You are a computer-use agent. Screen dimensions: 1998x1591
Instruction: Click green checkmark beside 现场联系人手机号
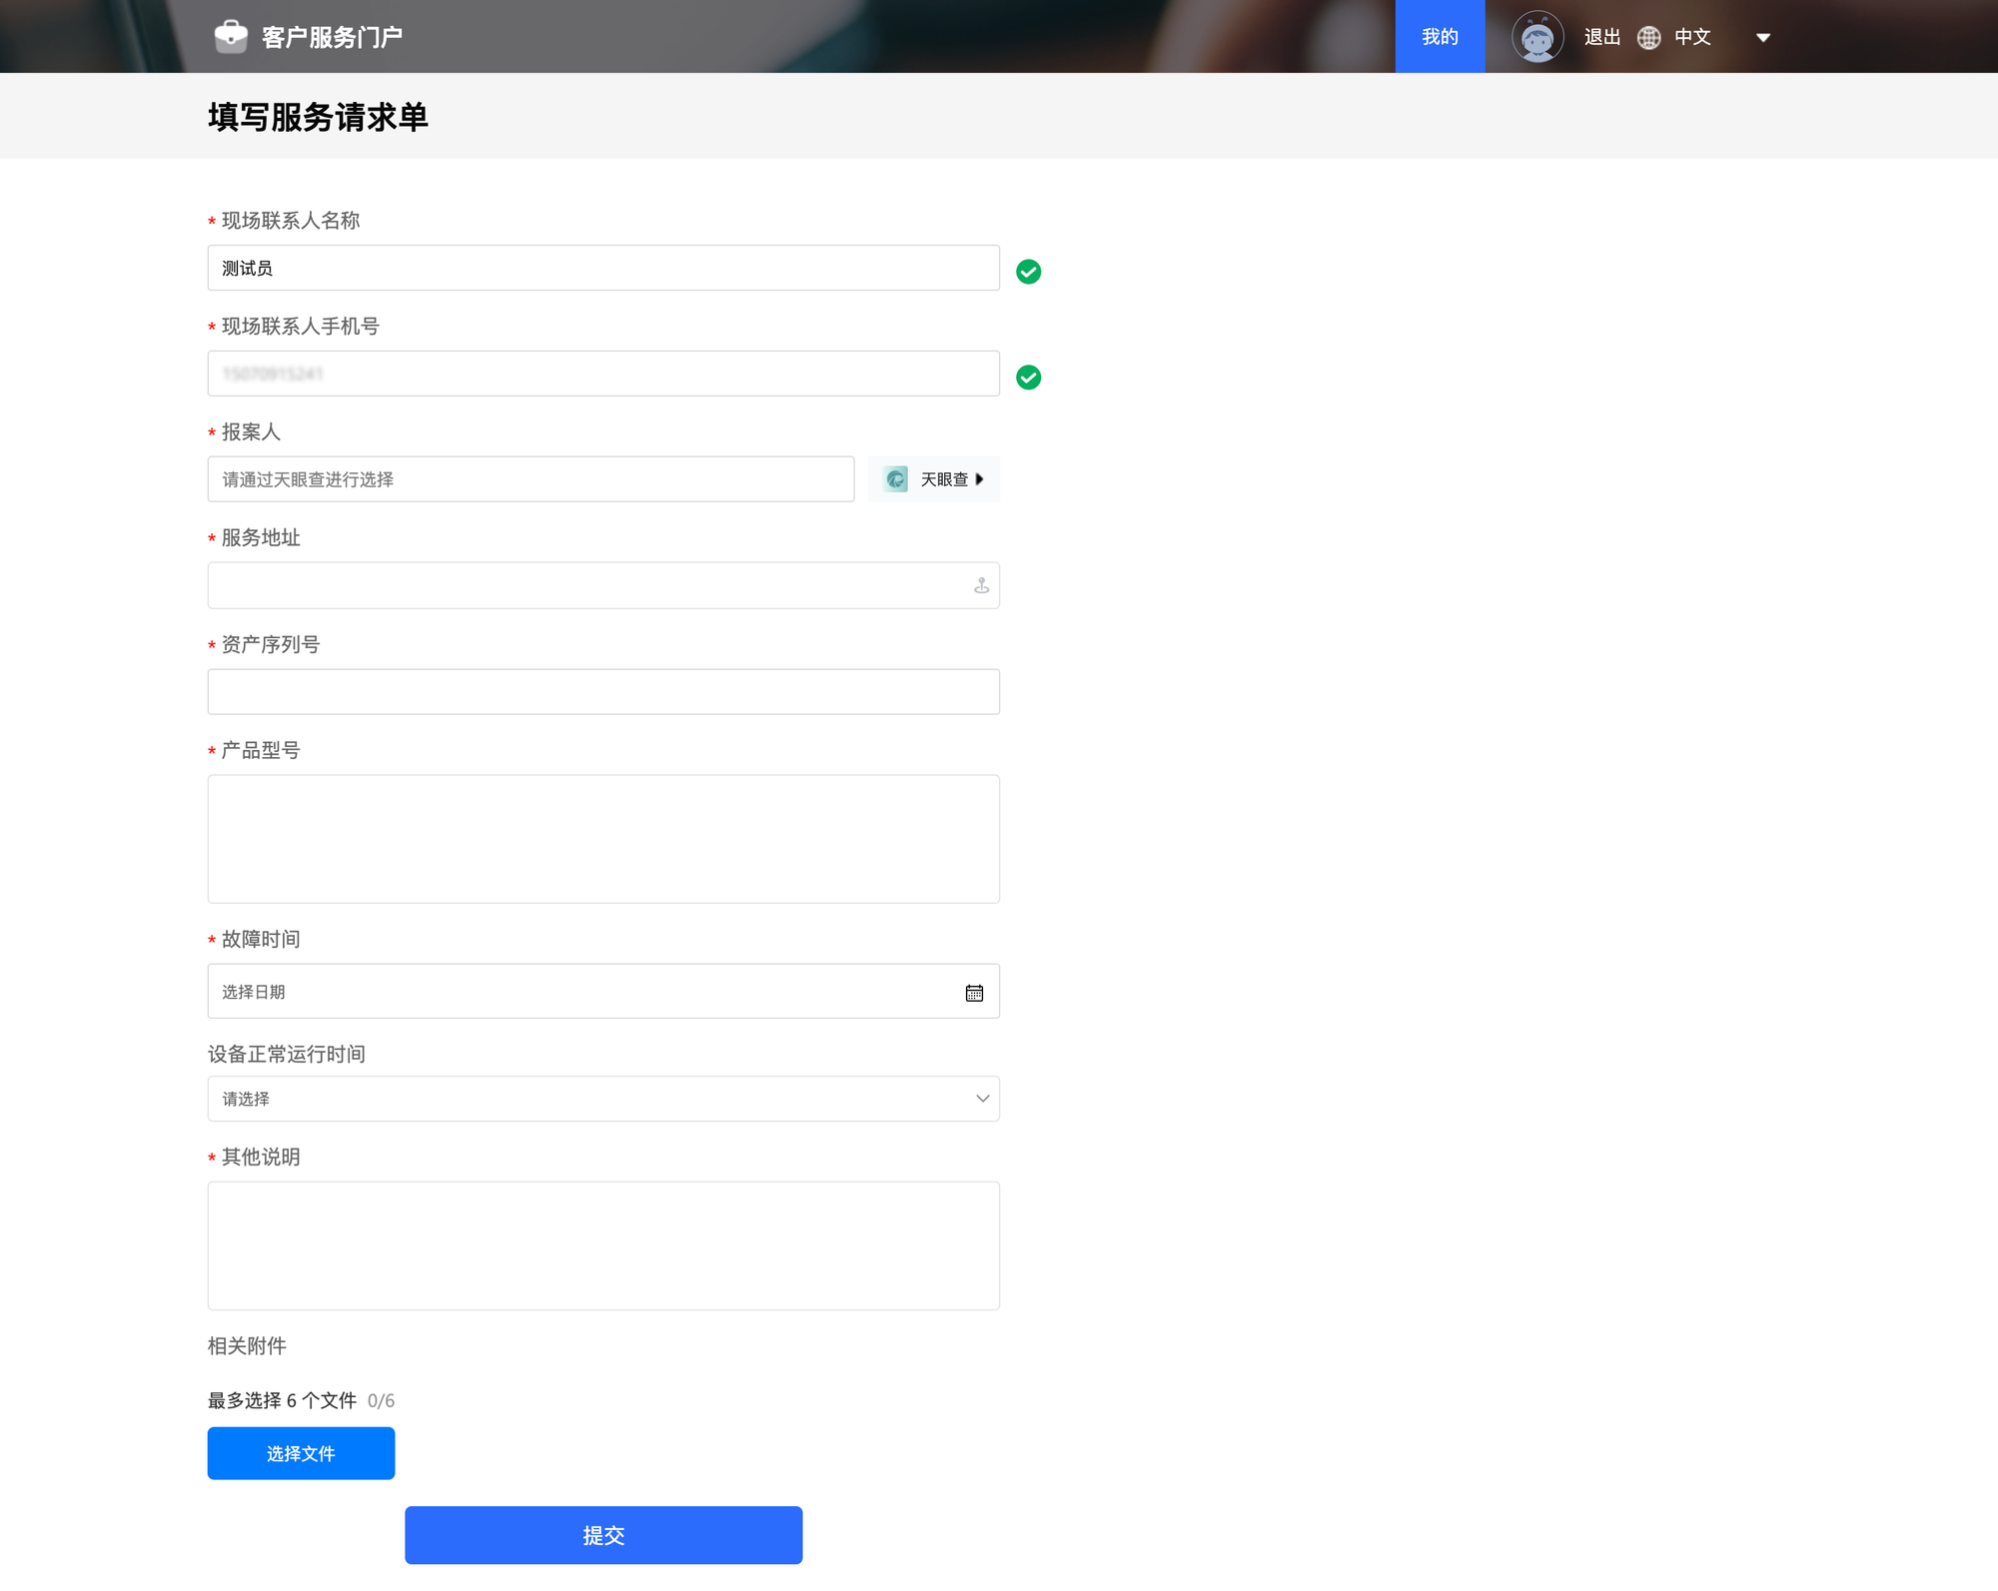pyautogui.click(x=1028, y=378)
